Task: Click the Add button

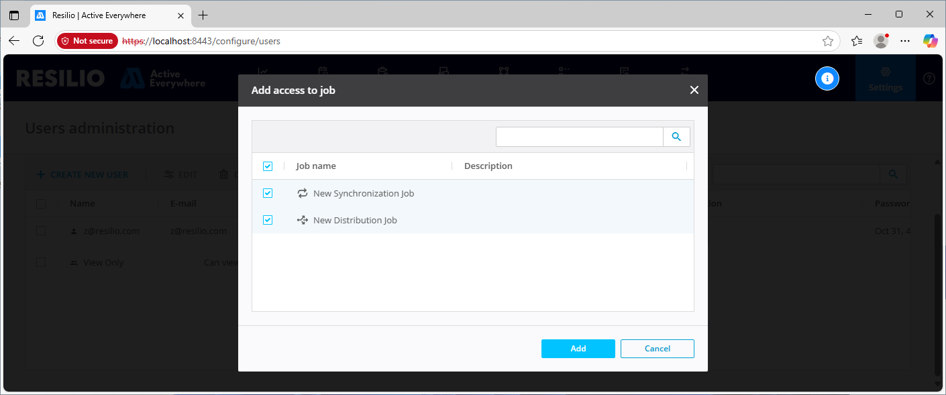Action: coord(578,349)
